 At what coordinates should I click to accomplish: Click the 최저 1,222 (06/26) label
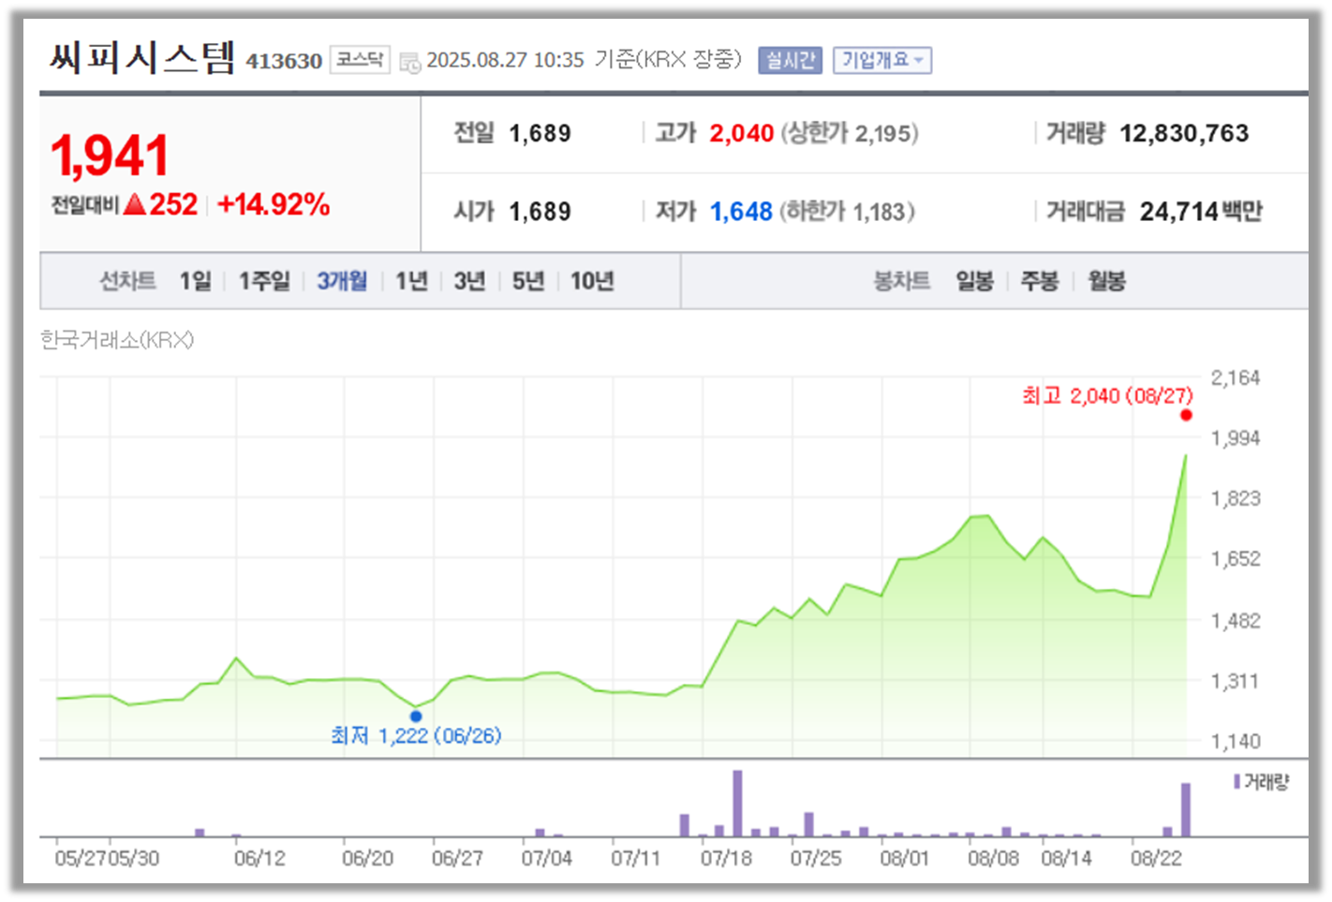[416, 736]
